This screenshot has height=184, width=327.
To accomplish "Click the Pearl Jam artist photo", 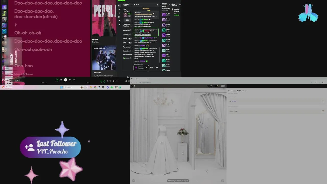I will click(x=104, y=58).
